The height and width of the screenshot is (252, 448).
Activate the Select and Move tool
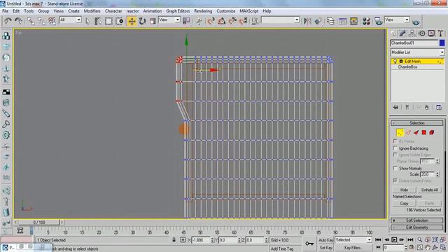click(132, 21)
